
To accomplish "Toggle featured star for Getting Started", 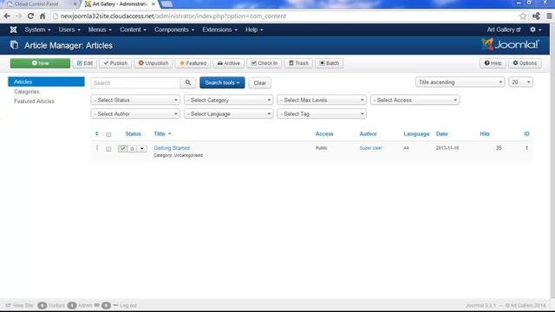I will 132,148.
